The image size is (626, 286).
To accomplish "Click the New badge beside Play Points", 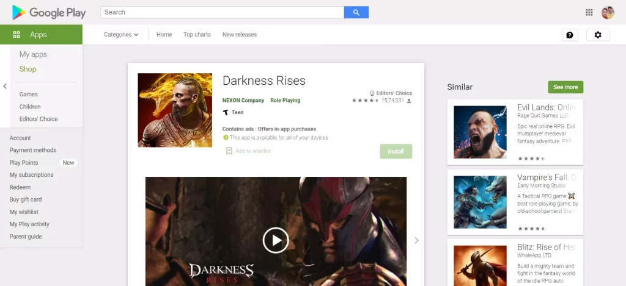I will [x=68, y=163].
